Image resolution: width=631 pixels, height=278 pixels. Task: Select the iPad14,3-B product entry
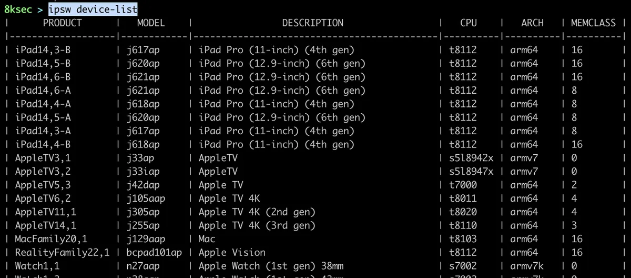[x=43, y=50]
